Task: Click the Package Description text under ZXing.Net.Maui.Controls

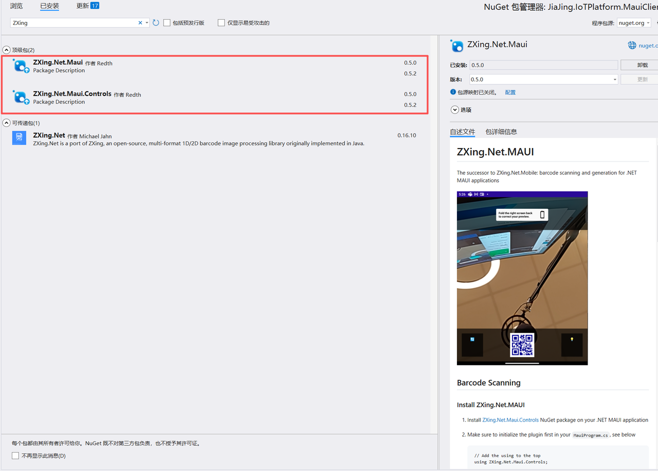Action: (59, 102)
